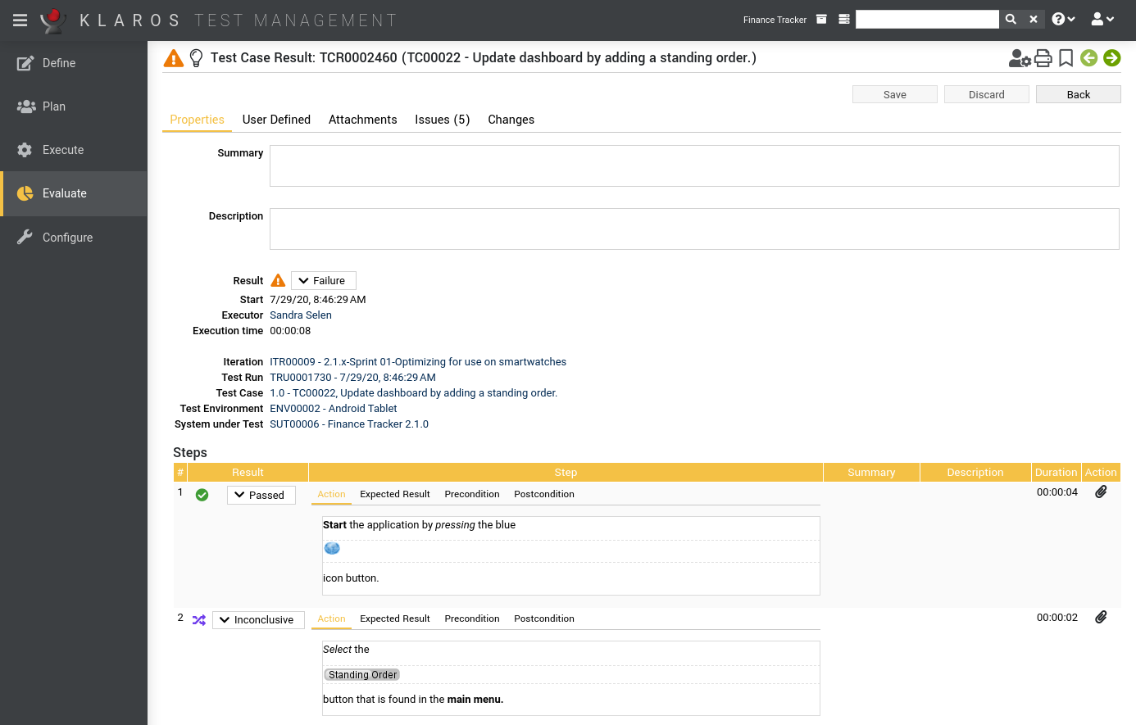Screen dimensions: 1136x725
Task: Change the Result from Failure dropdown
Action: click(x=323, y=280)
